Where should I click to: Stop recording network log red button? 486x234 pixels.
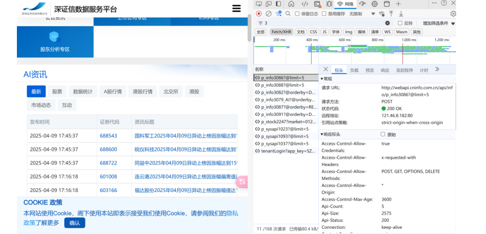point(259,14)
